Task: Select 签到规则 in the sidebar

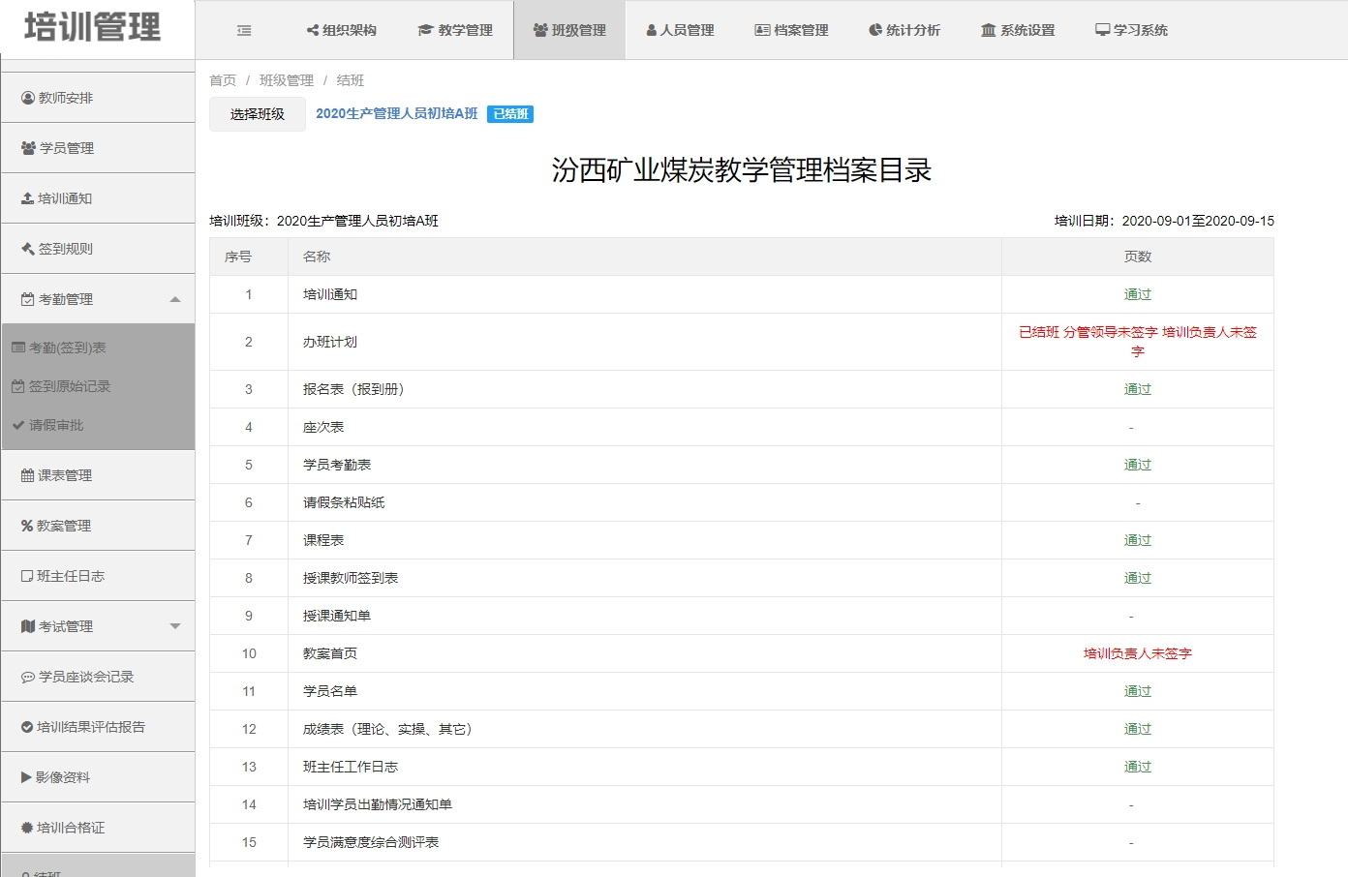Action: click(x=65, y=249)
